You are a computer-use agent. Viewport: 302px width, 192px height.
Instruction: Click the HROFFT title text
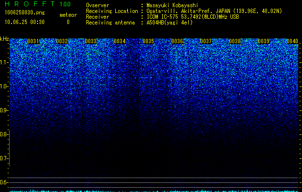(x=30, y=4)
